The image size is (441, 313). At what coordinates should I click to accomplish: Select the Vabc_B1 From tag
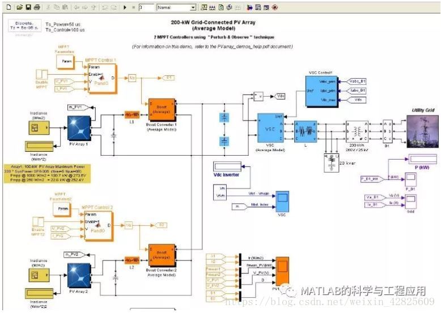click(356, 82)
